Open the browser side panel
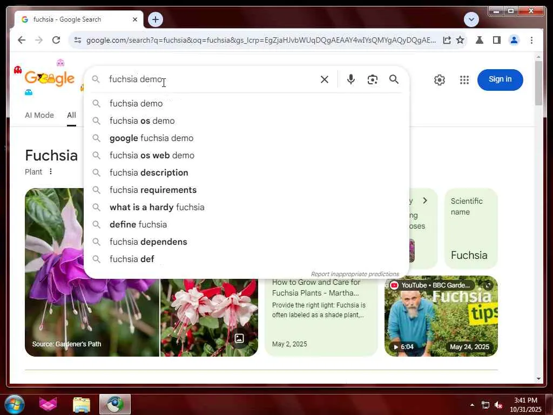Image resolution: width=553 pixels, height=415 pixels. (497, 40)
